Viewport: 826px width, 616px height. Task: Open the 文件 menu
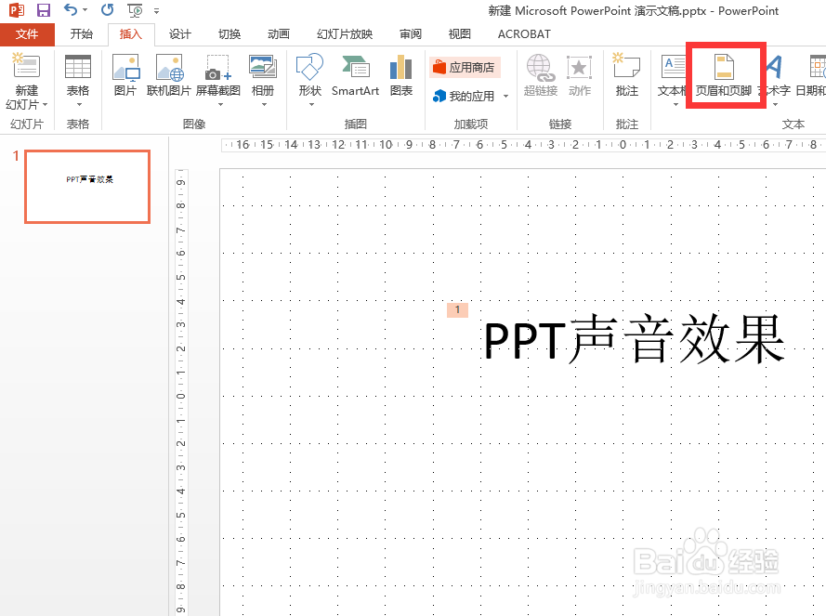(x=28, y=34)
